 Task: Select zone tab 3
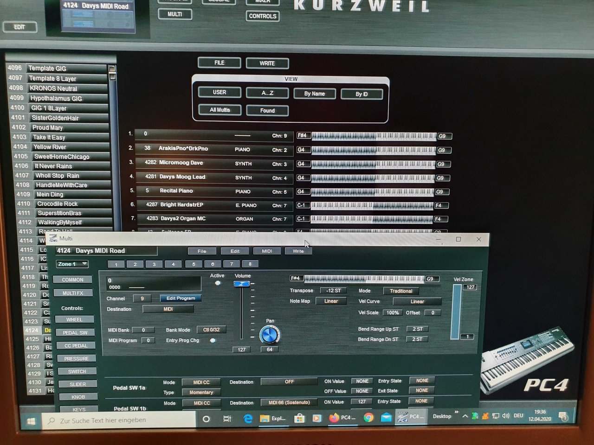[x=154, y=264]
